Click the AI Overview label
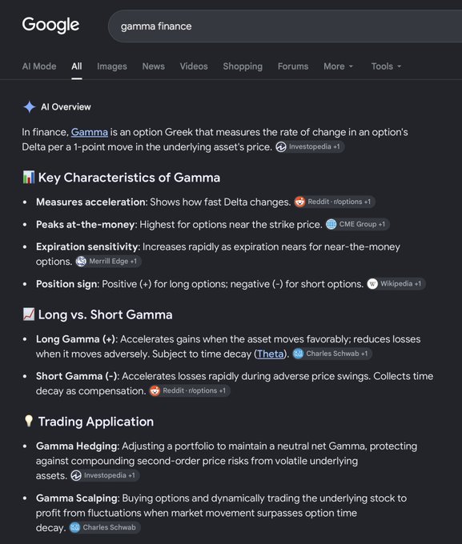This screenshot has height=544, width=462. click(66, 107)
